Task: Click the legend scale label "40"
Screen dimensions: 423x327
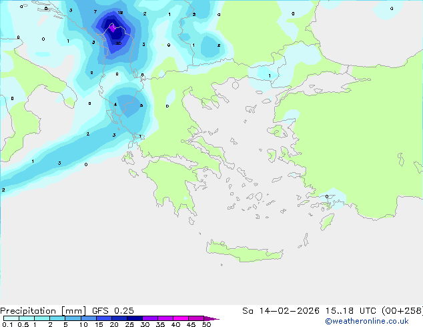Action: point(175,324)
